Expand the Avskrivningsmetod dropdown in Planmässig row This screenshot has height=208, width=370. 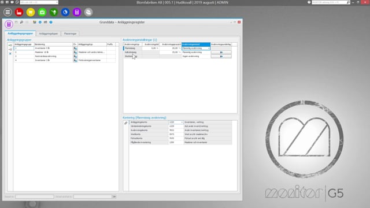point(209,49)
